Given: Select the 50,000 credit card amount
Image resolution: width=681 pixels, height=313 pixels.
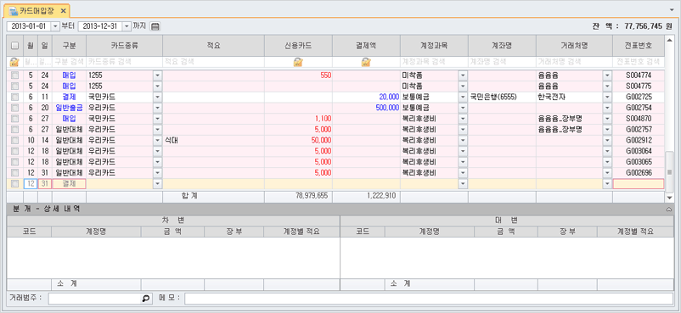Looking at the screenshot, I should click(x=298, y=140).
